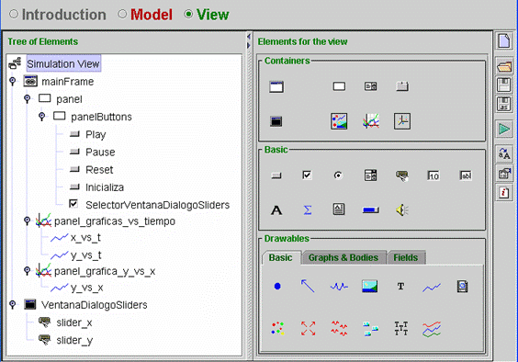Pick the blue progress bar element icon
The height and width of the screenshot is (362, 518).
tap(371, 210)
